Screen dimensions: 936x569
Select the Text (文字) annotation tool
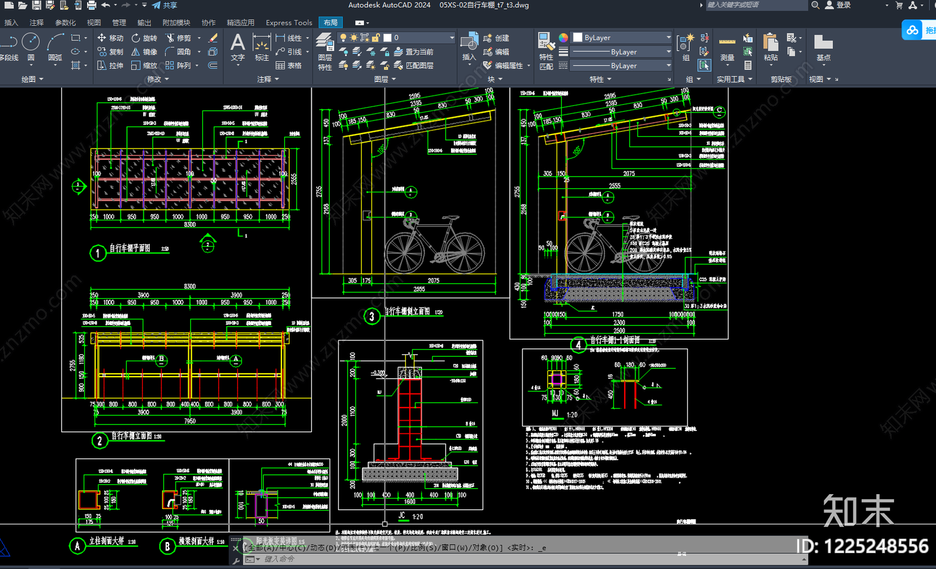click(238, 47)
